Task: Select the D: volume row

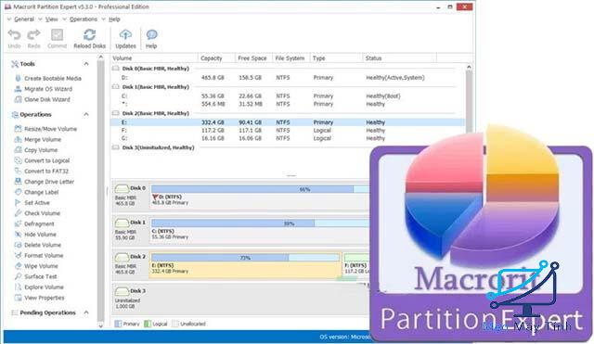Action: pos(288,78)
